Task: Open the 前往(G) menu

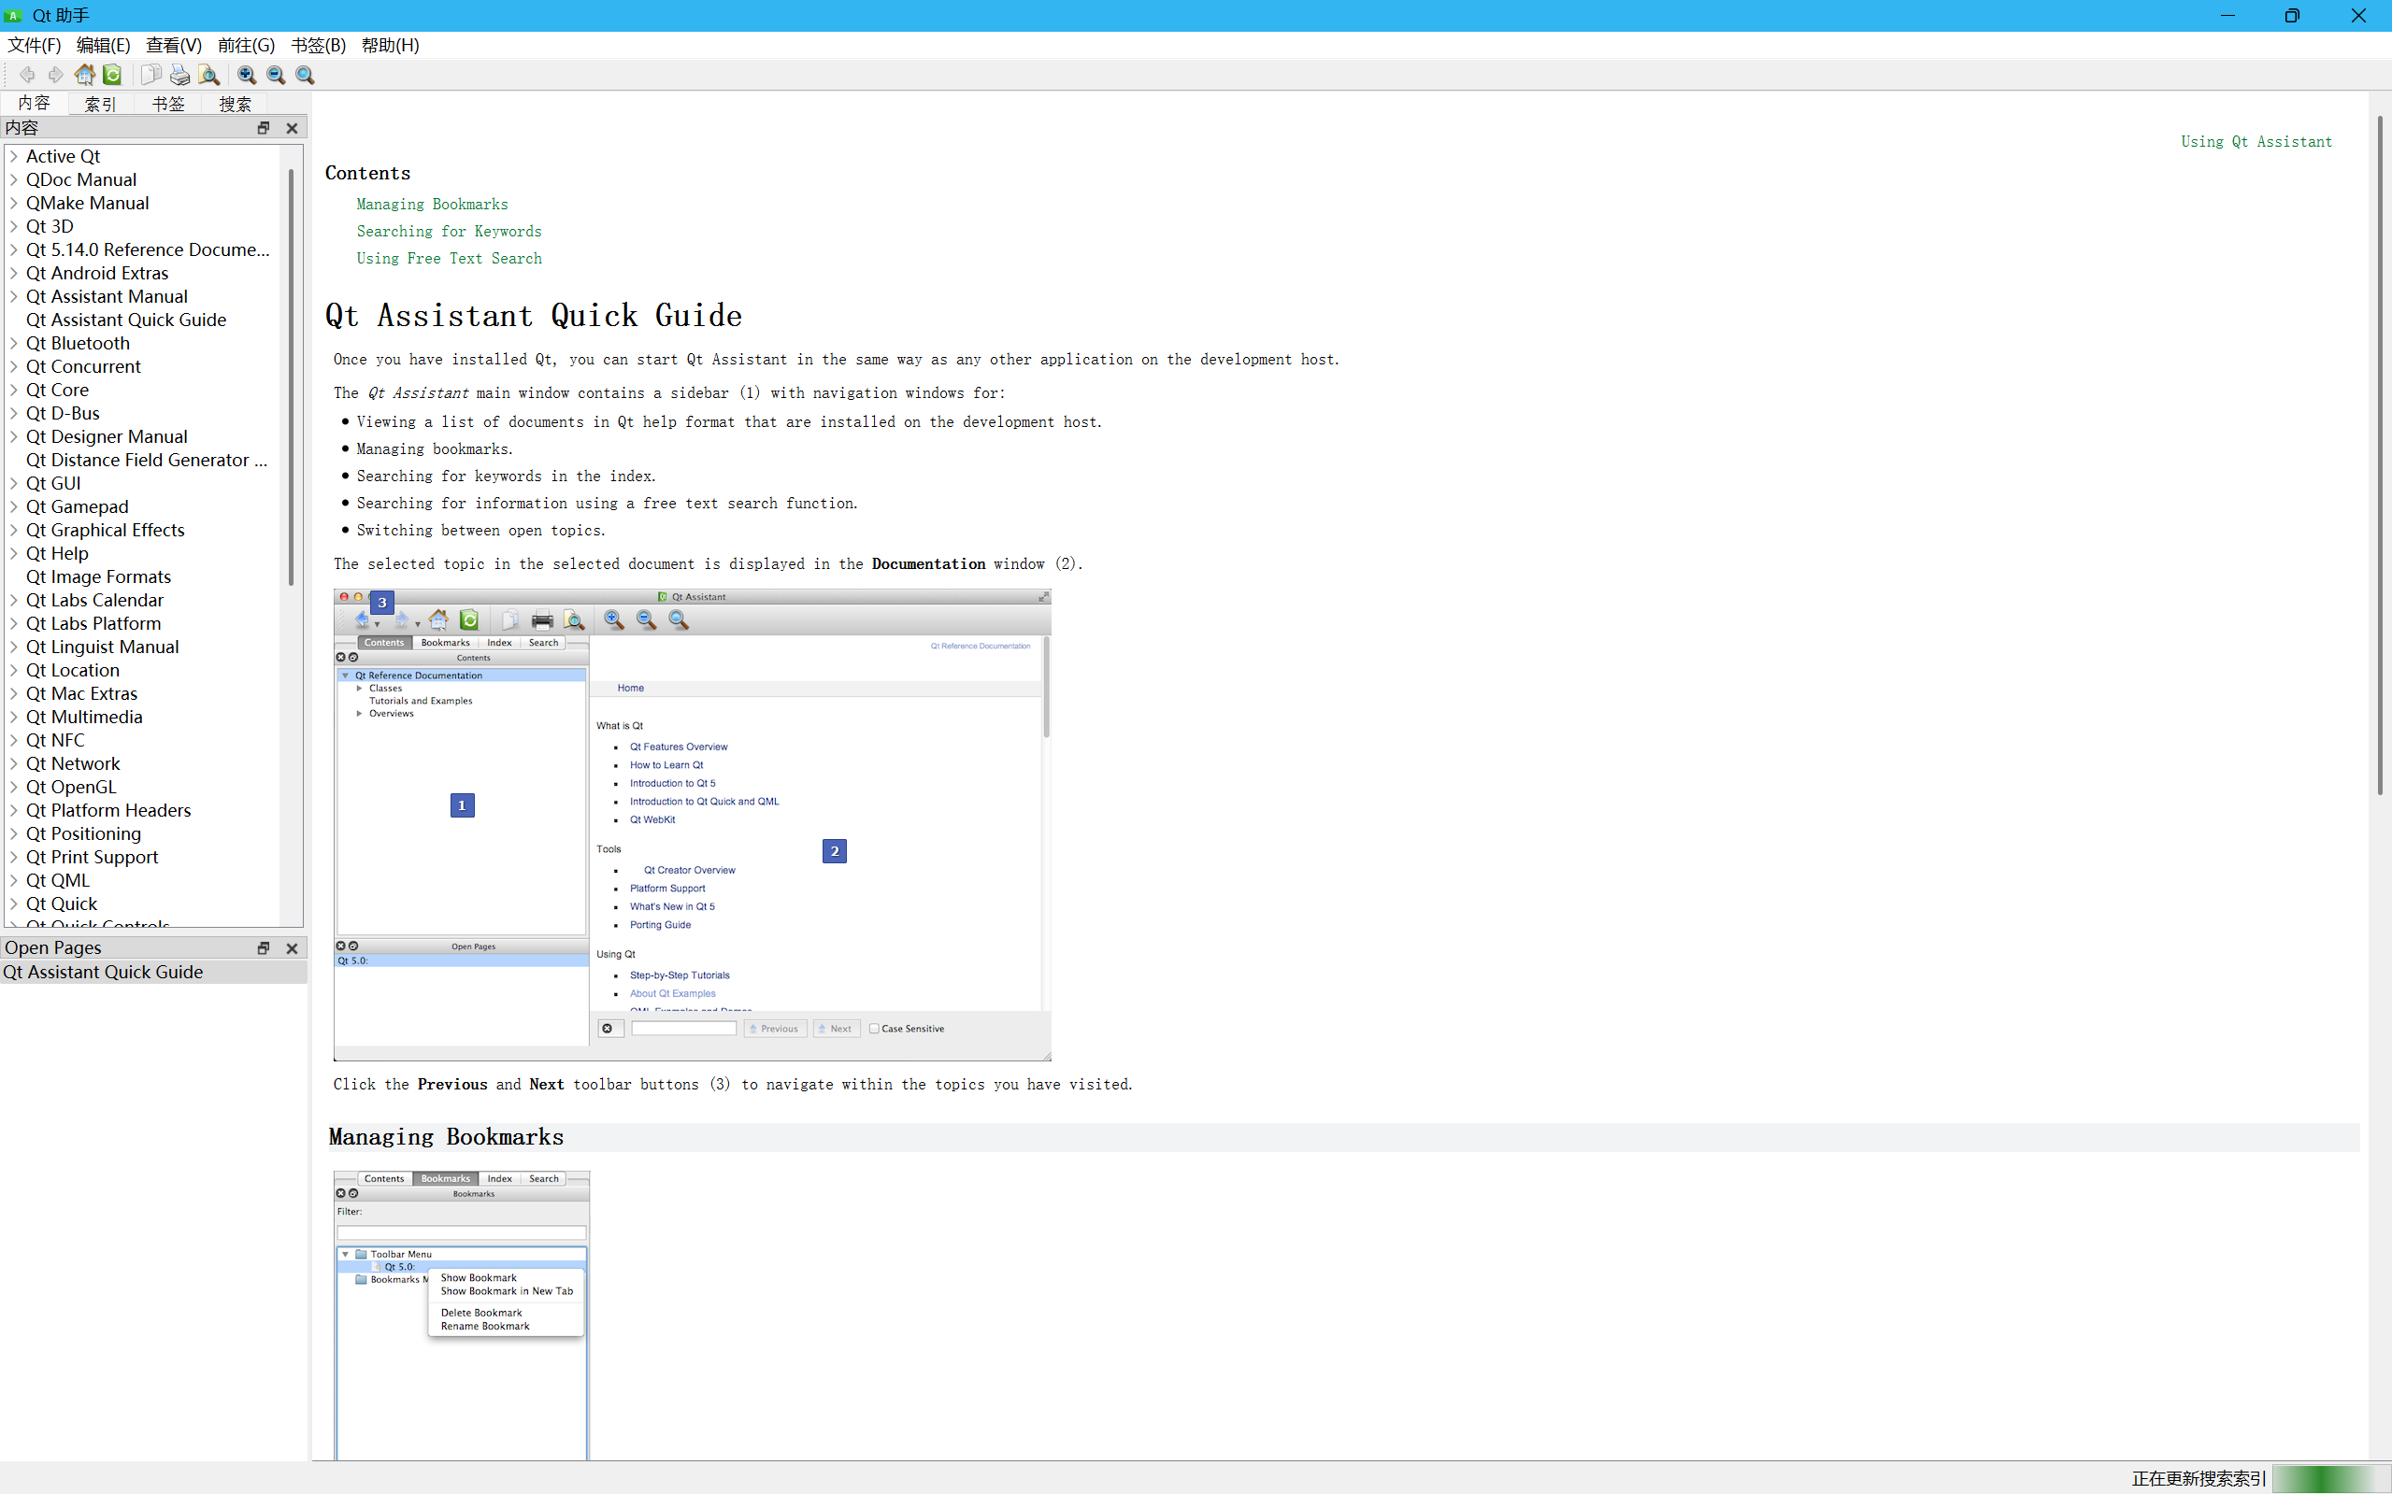Action: 246,46
